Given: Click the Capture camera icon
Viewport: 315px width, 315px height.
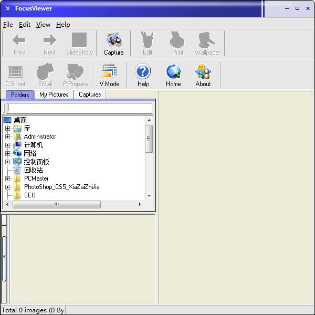Looking at the screenshot, I should pos(113,40).
